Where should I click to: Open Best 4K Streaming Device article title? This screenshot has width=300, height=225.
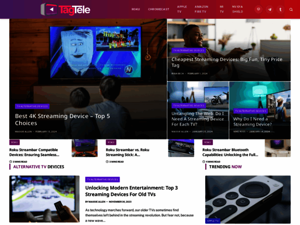pos(62,119)
